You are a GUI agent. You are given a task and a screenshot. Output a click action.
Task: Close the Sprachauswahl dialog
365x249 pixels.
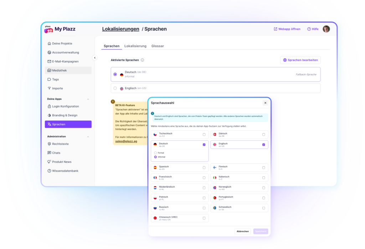265,103
